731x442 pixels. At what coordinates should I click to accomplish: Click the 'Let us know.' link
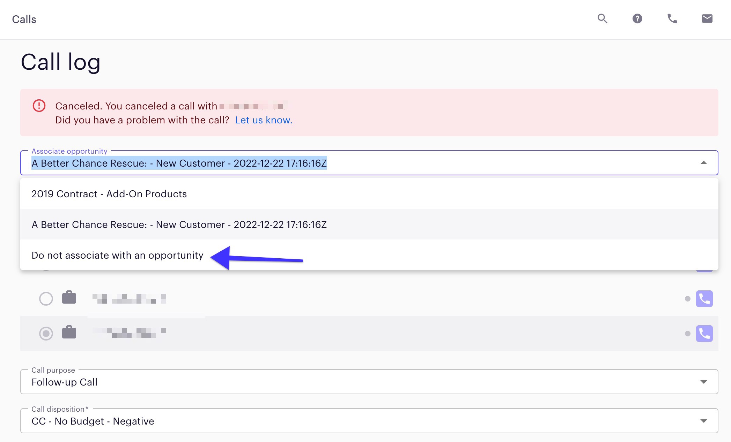264,120
